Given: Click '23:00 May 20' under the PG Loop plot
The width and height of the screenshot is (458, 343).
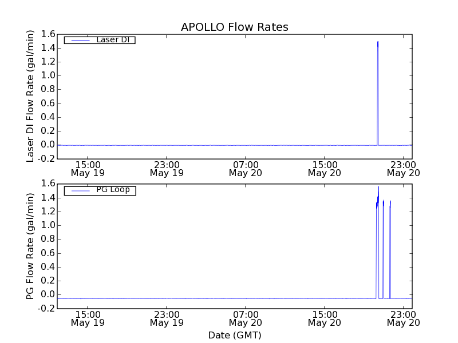Looking at the screenshot, I should (x=404, y=318).
